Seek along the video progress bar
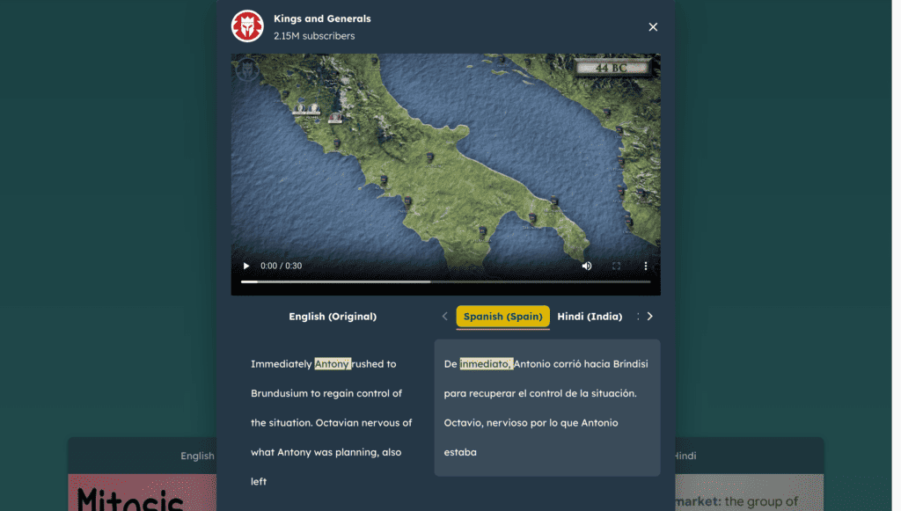The image size is (901, 511). point(445,281)
